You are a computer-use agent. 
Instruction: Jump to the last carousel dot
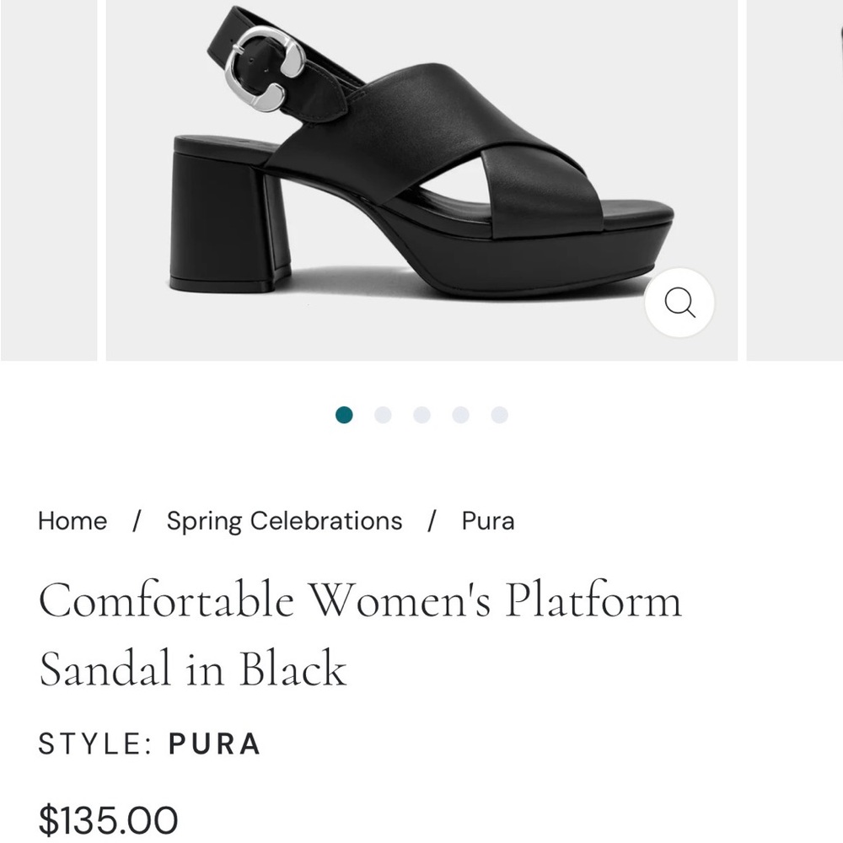[498, 414]
